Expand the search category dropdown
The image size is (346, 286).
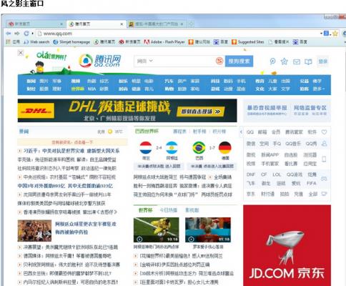tap(145, 61)
